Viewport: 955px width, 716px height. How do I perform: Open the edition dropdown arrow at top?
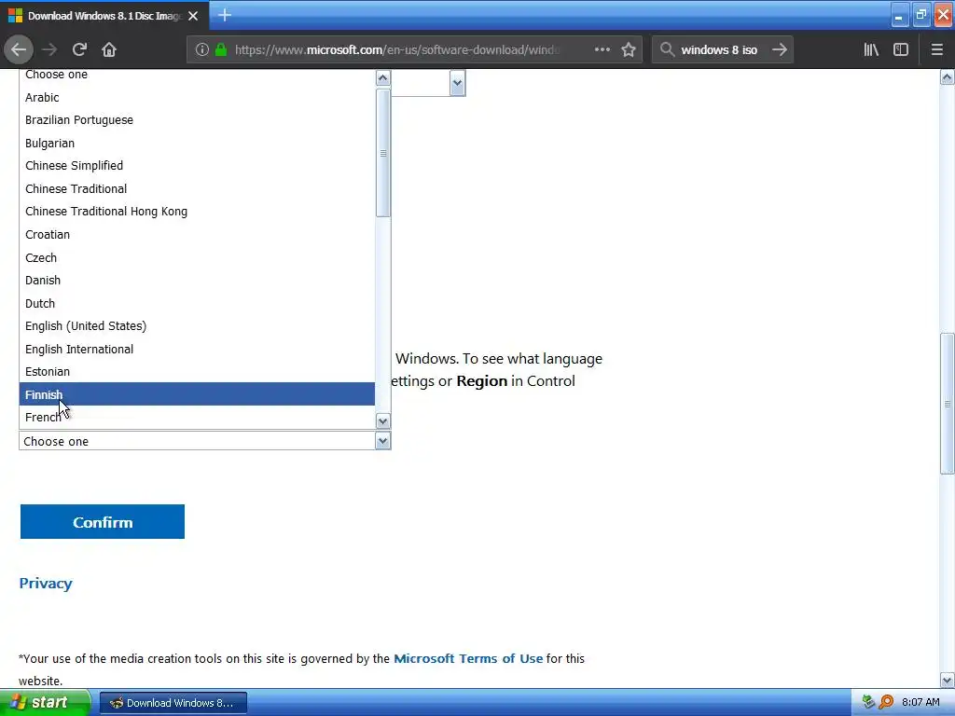457,83
